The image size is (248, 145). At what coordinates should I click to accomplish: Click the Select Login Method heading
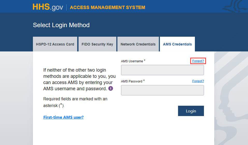pyautogui.click(x=61, y=25)
